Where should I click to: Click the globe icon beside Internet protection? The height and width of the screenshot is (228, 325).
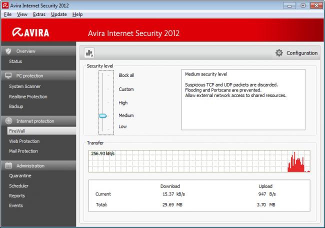pos(8,121)
